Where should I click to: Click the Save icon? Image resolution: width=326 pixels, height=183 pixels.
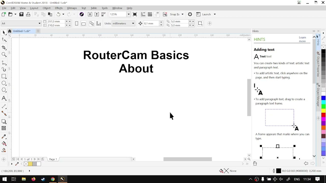(21, 14)
